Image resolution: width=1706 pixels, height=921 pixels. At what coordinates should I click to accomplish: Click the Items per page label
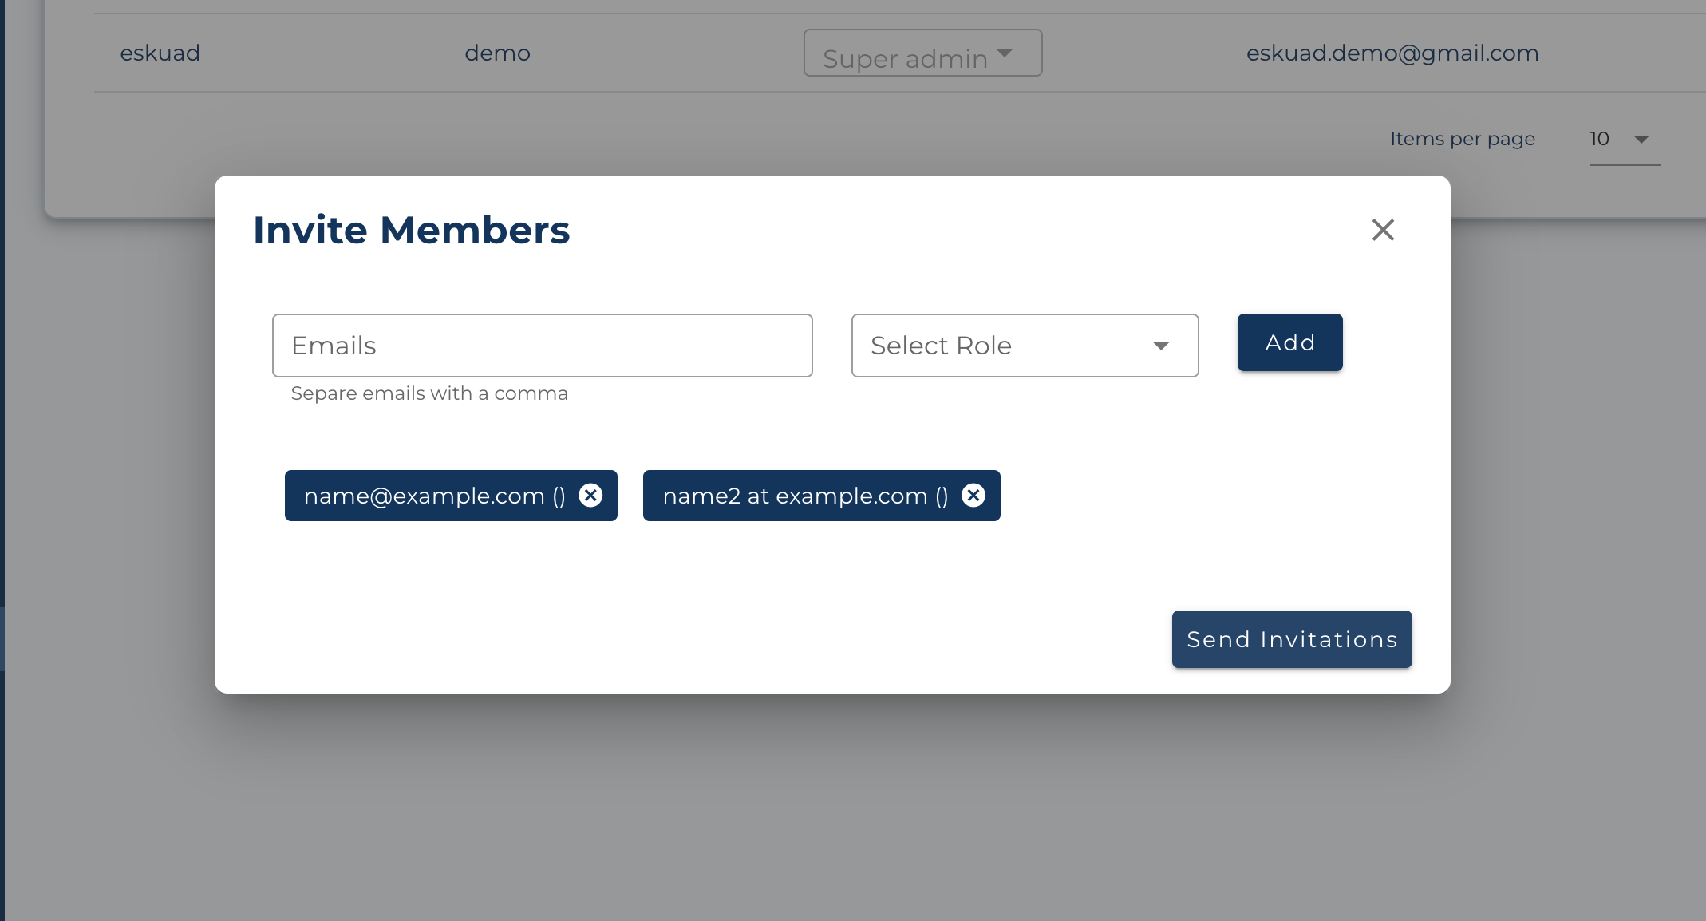click(1463, 139)
